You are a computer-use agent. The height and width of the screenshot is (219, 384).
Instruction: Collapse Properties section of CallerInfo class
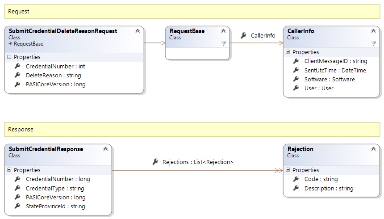pyautogui.click(x=288, y=52)
